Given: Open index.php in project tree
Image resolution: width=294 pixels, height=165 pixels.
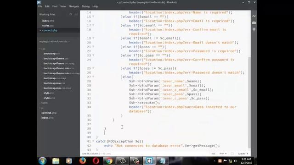Looking at the screenshot, I should (x=47, y=118).
